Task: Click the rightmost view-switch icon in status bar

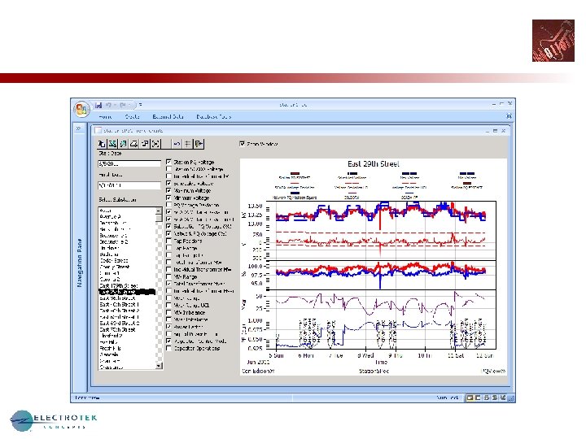Action: click(503, 398)
